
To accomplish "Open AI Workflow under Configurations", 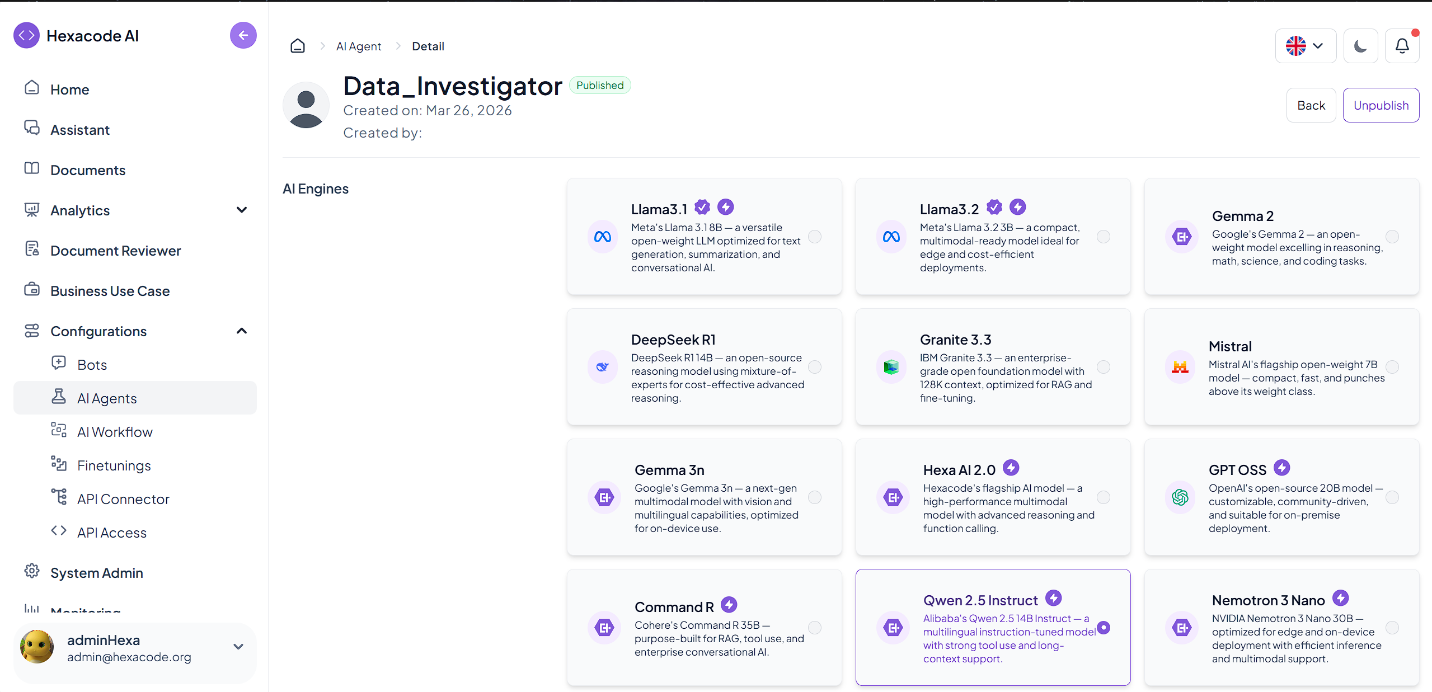I will pyautogui.click(x=135, y=432).
